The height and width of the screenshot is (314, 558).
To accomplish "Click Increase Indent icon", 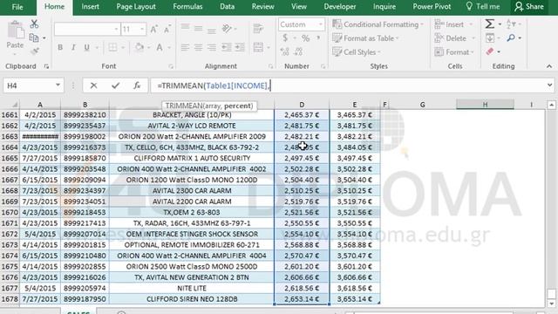I will point(240,47).
